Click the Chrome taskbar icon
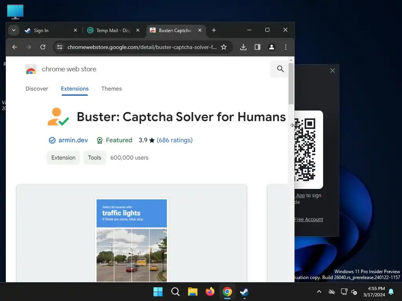This screenshot has height=301, width=402. point(227,292)
